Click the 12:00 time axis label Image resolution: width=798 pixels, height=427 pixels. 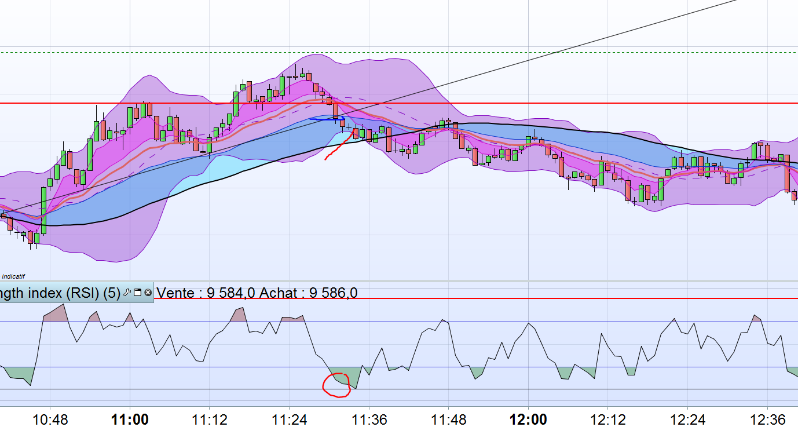pyautogui.click(x=528, y=419)
